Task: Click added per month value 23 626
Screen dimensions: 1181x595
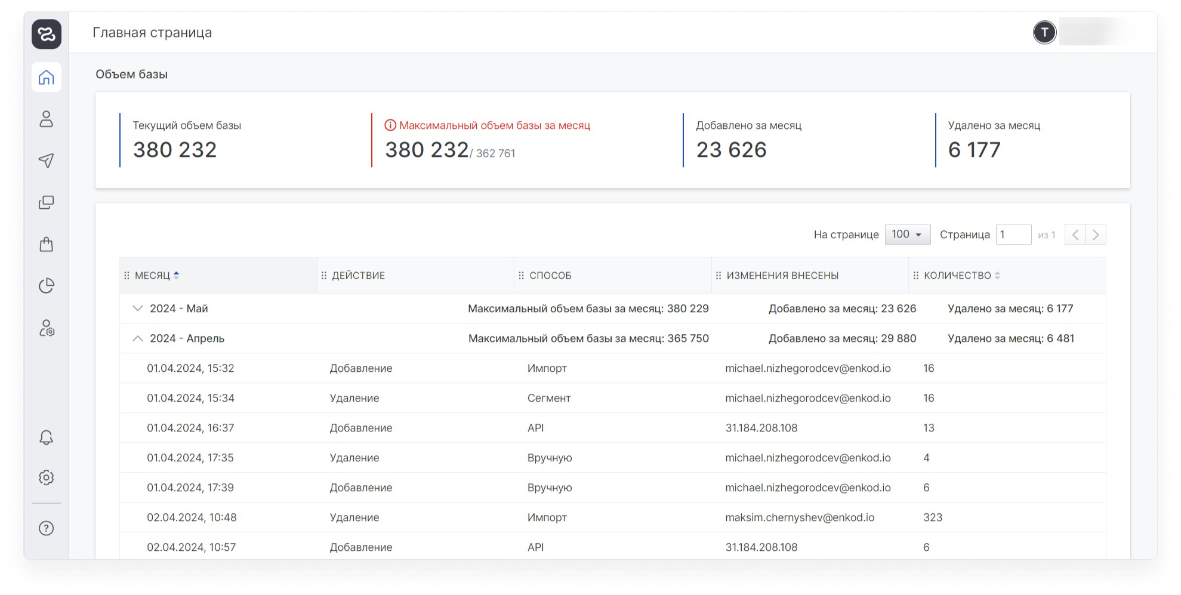Action: [x=732, y=150]
